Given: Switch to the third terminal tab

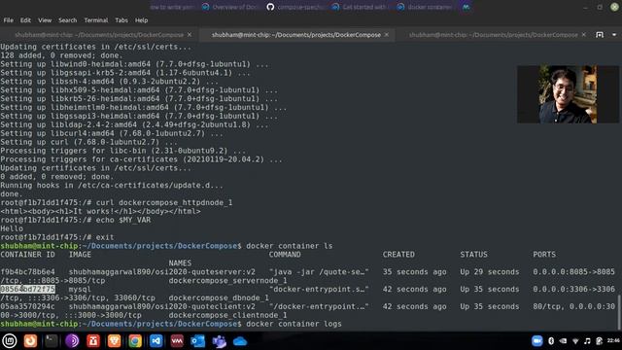Looking at the screenshot, I should pos(493,35).
